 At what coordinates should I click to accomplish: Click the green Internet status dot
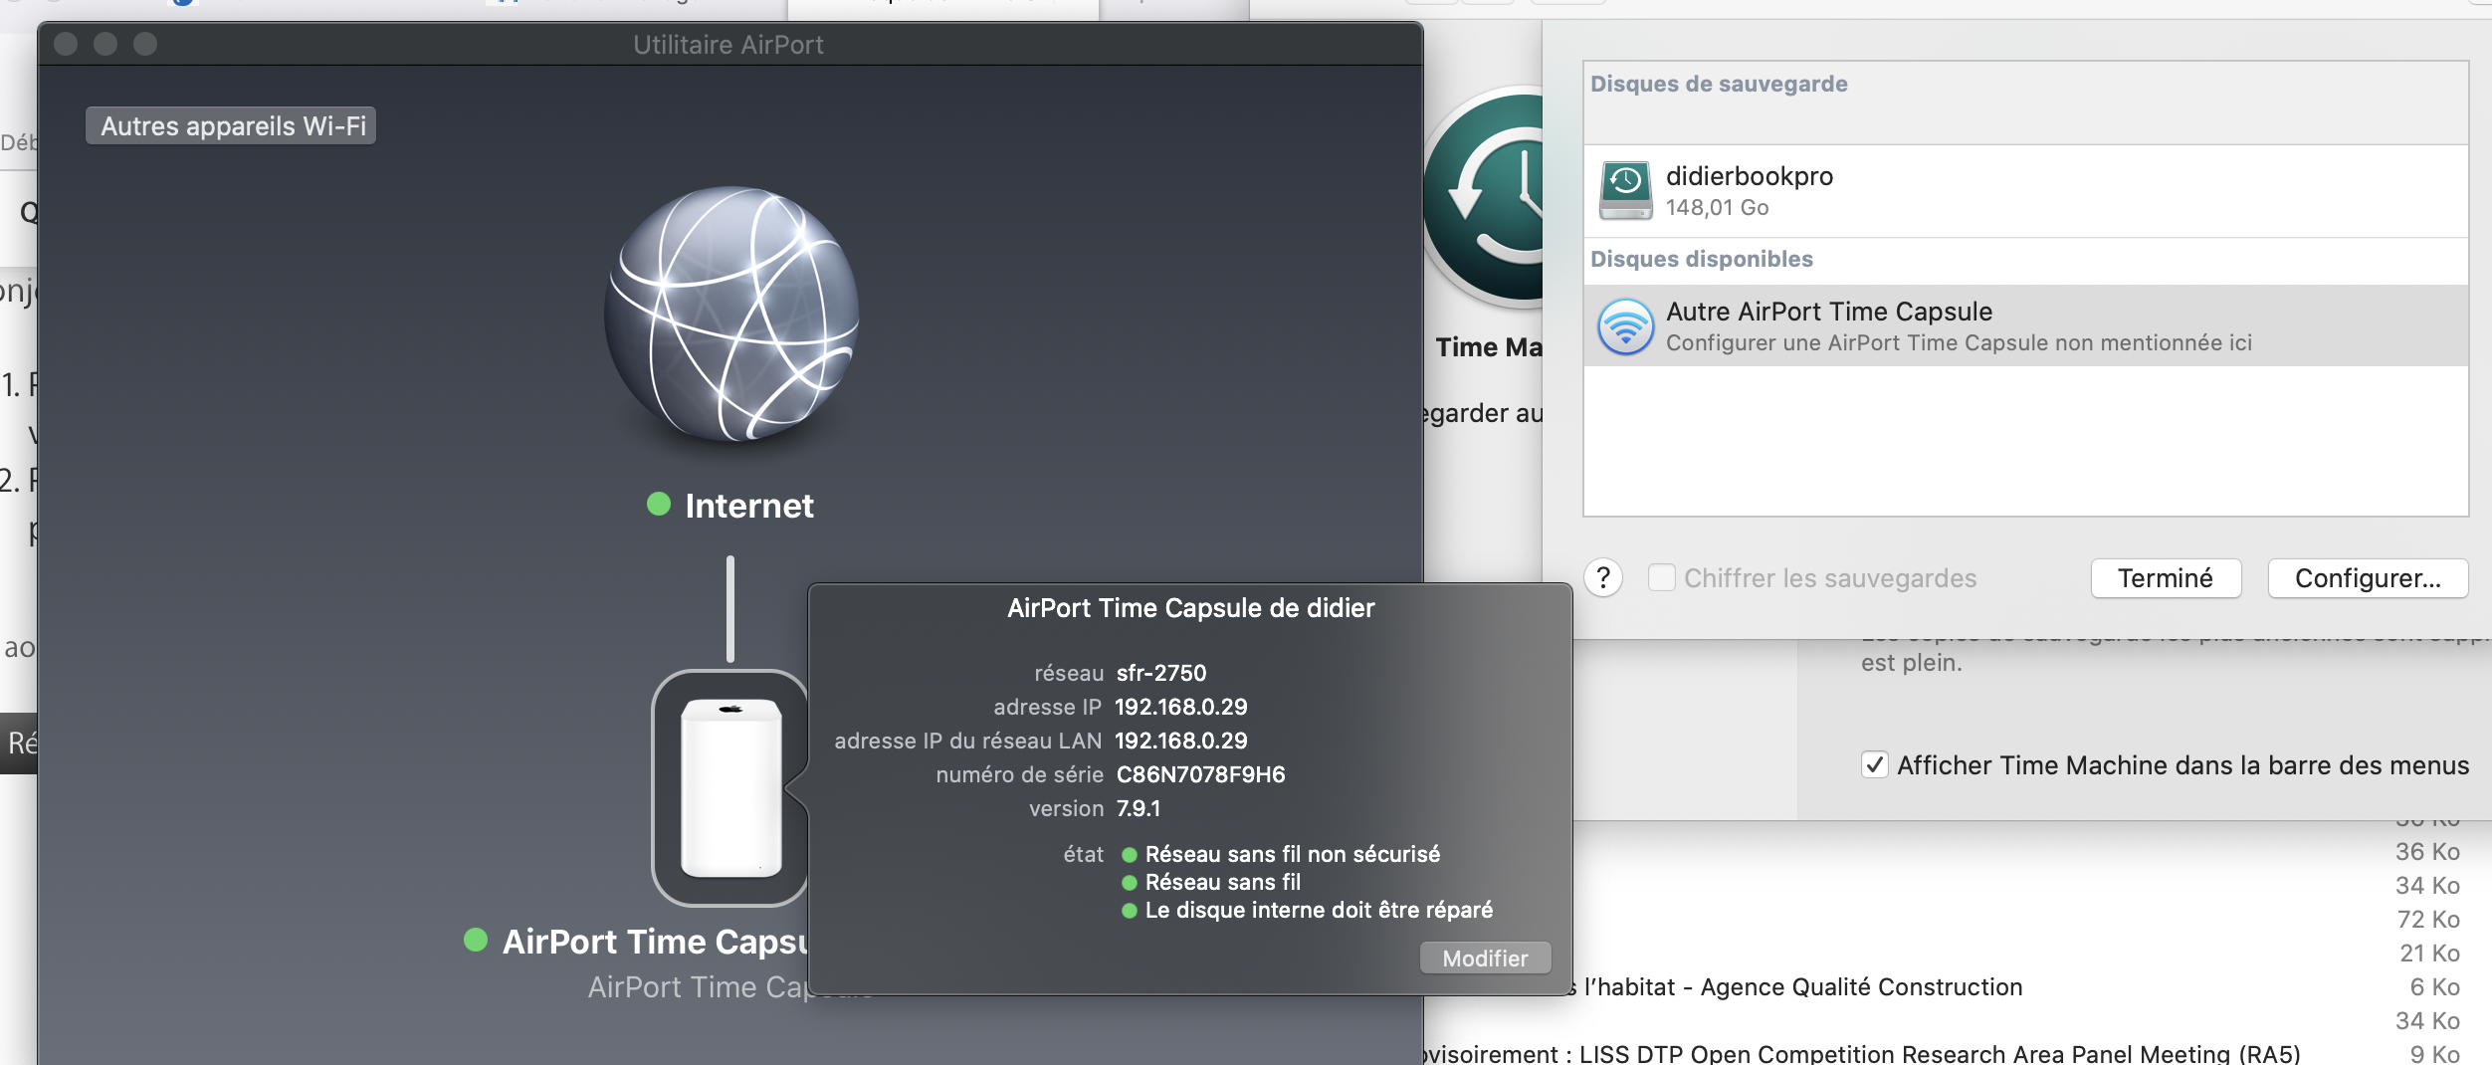coord(659,504)
